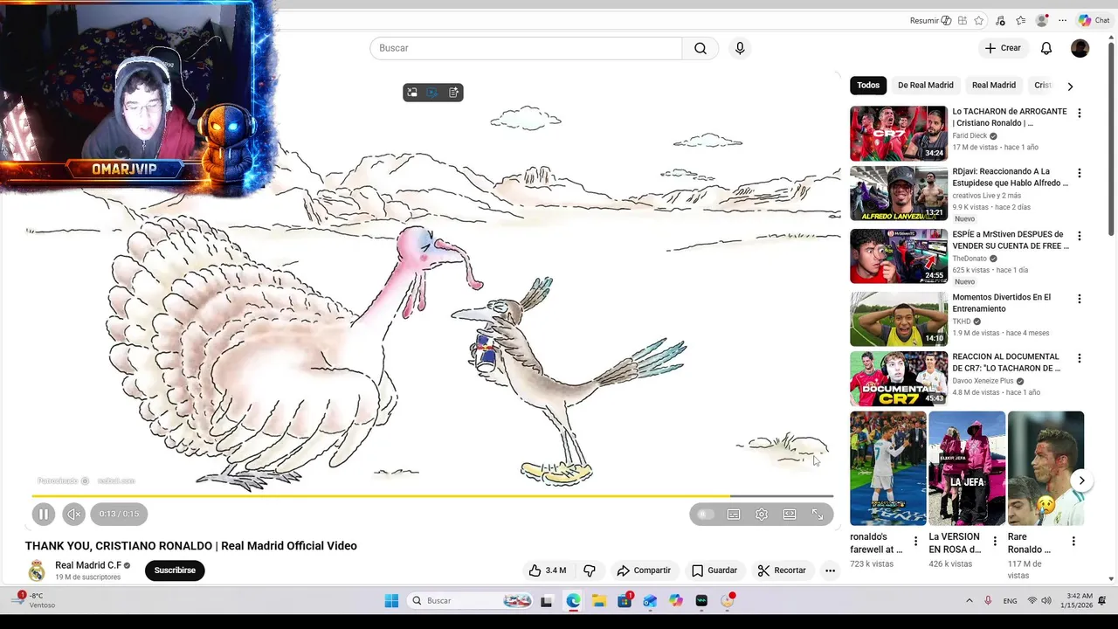The height and width of the screenshot is (629, 1118).
Task: Open Recortar clip tool
Action: [x=782, y=570]
